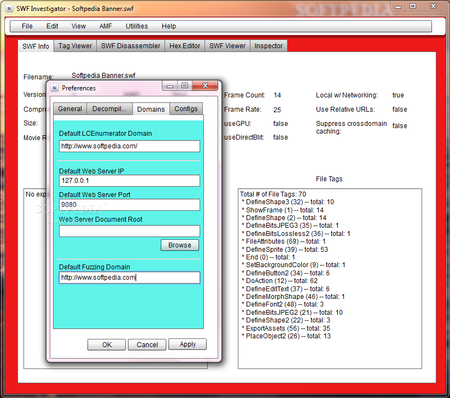This screenshot has width=450, height=398.
Task: Select 'DoAction (12) -- total: 62' line
Action: (279, 281)
